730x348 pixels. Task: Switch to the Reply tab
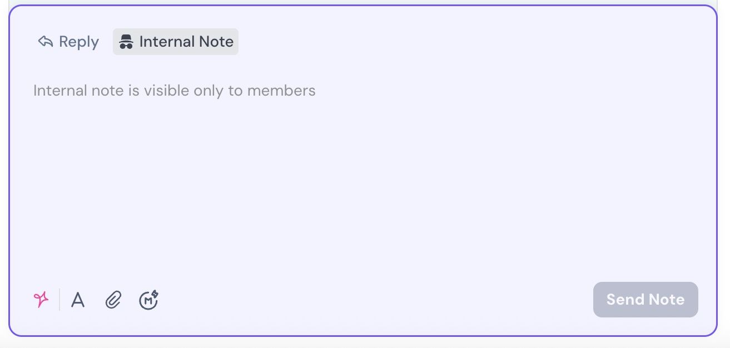(68, 42)
